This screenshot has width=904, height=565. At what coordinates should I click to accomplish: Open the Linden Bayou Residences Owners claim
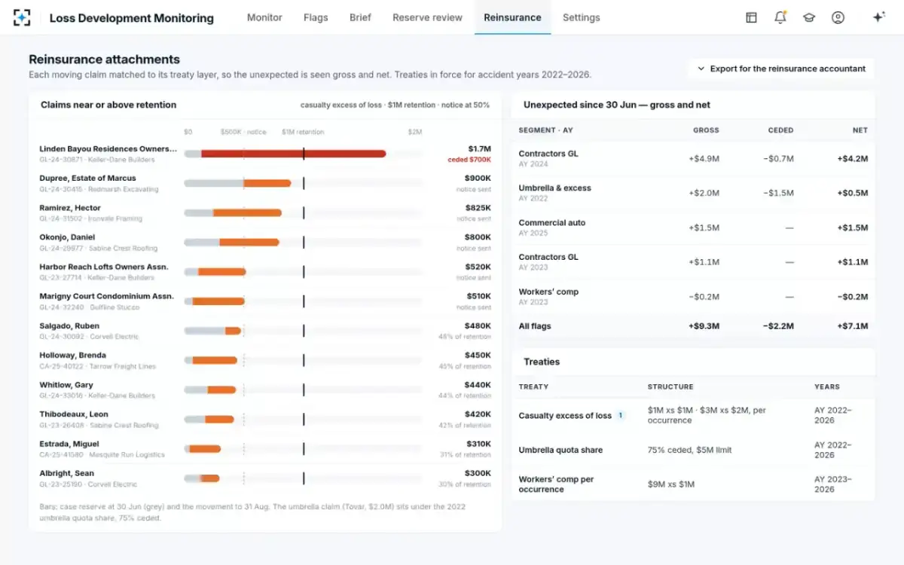tap(108, 149)
